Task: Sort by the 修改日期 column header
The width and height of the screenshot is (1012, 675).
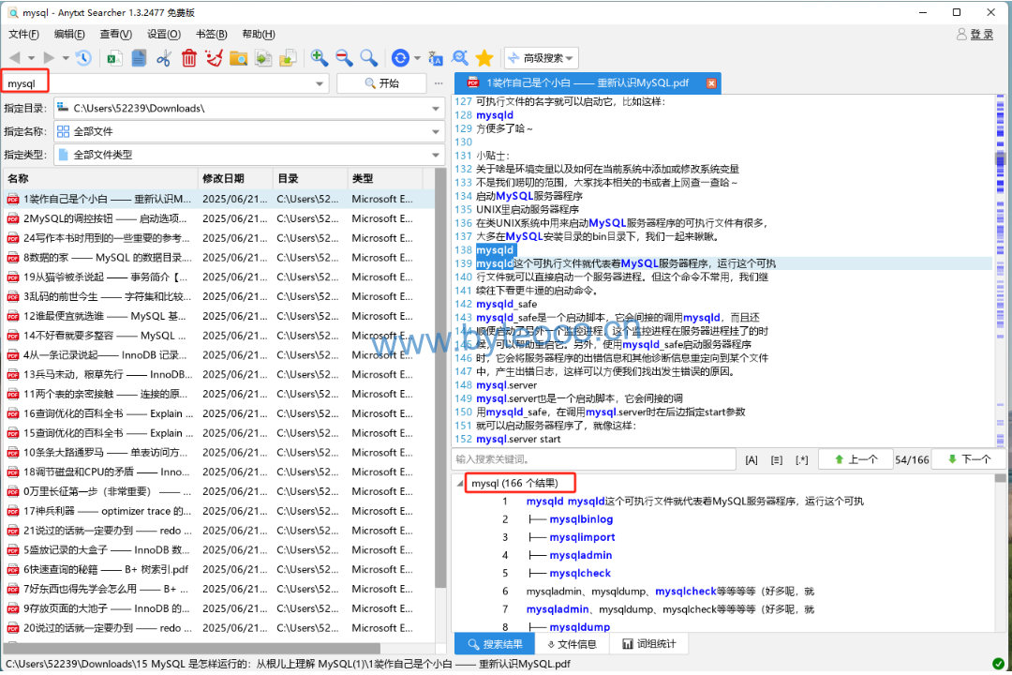Action: pos(235,178)
